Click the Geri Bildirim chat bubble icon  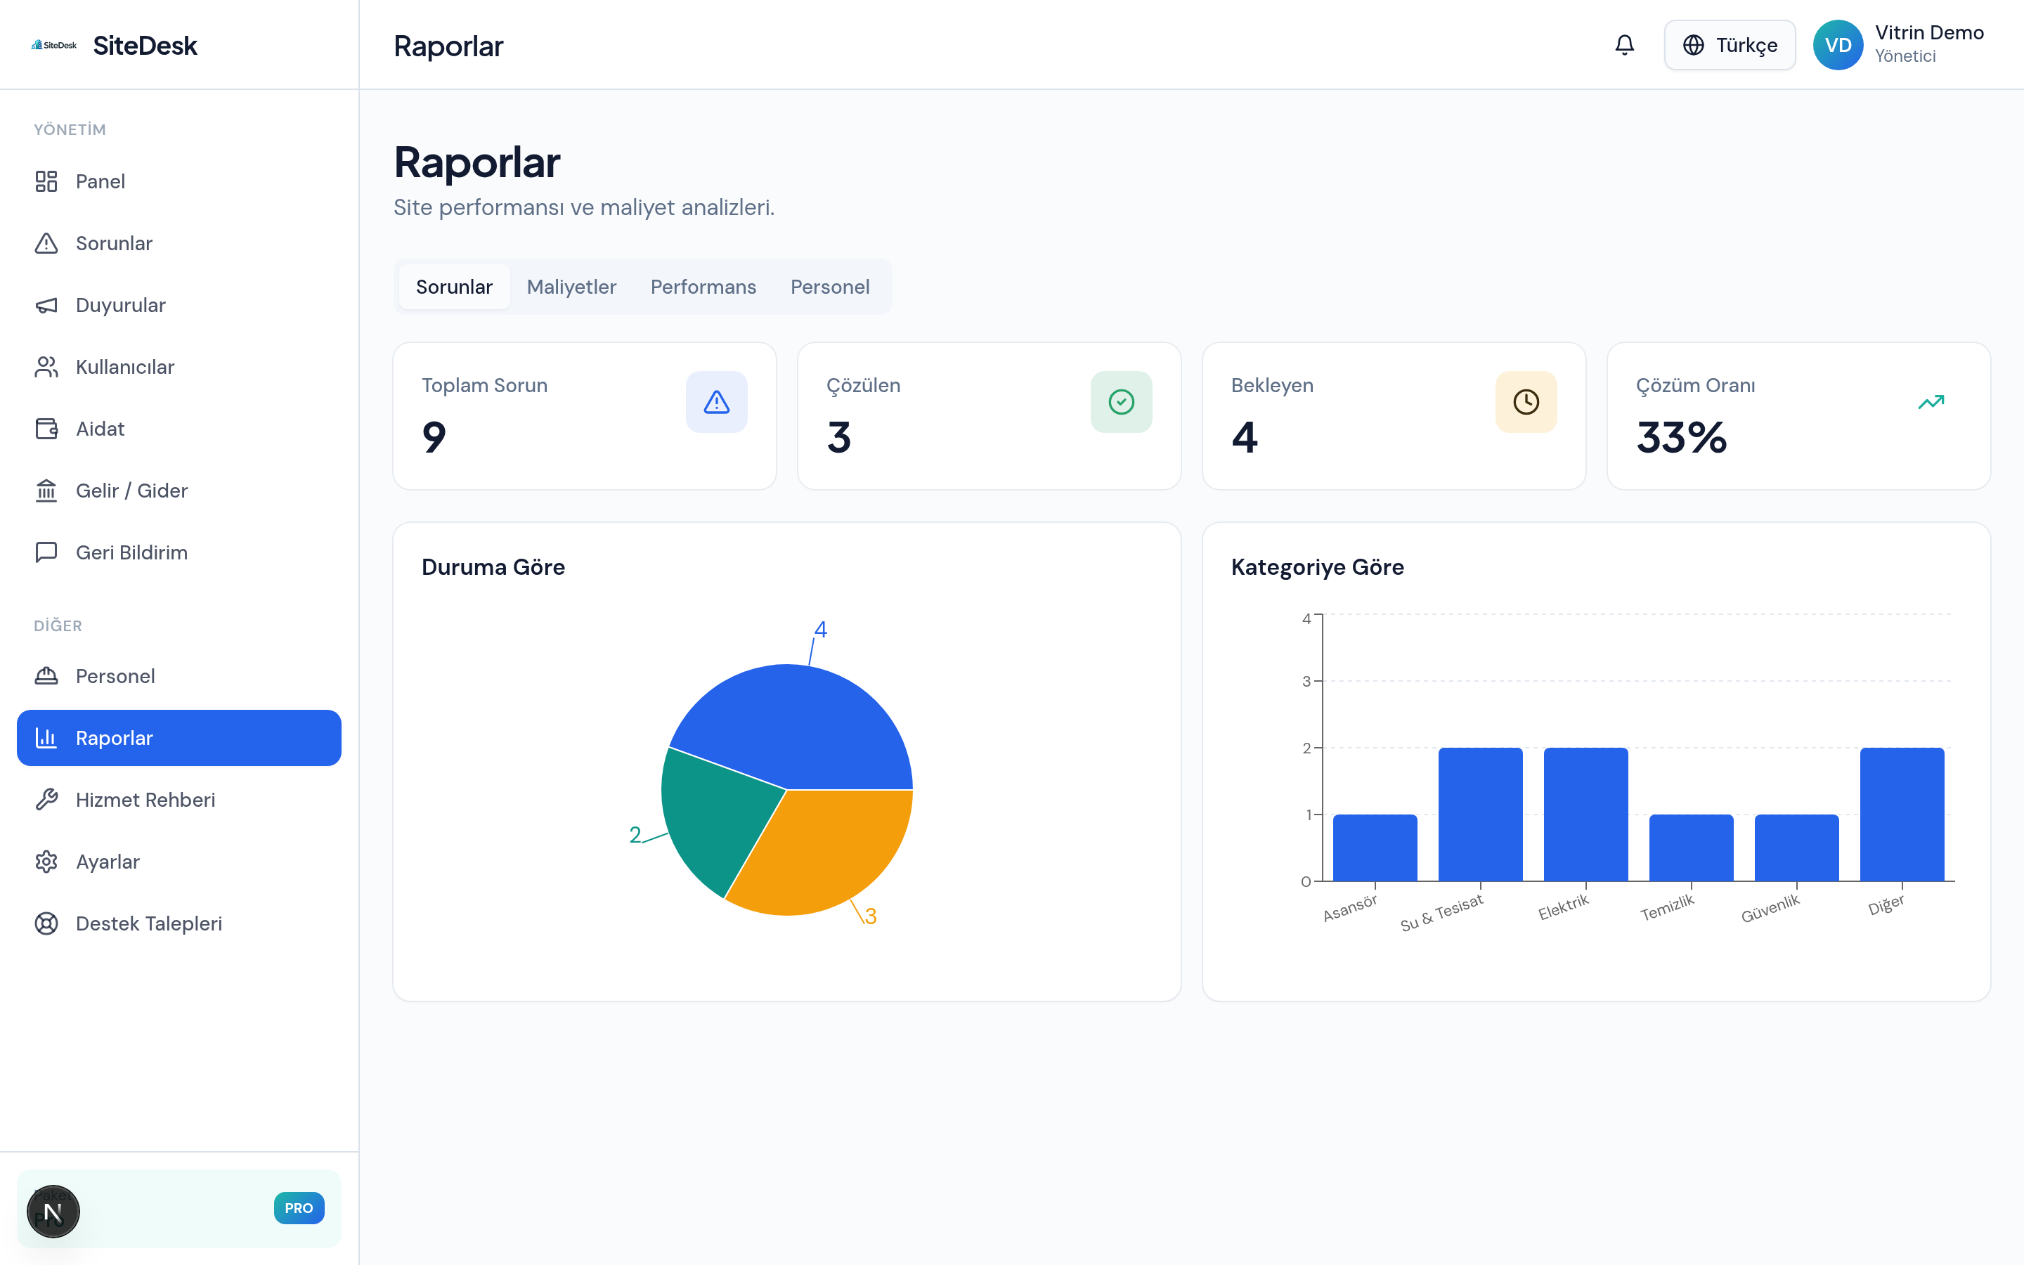pos(46,552)
